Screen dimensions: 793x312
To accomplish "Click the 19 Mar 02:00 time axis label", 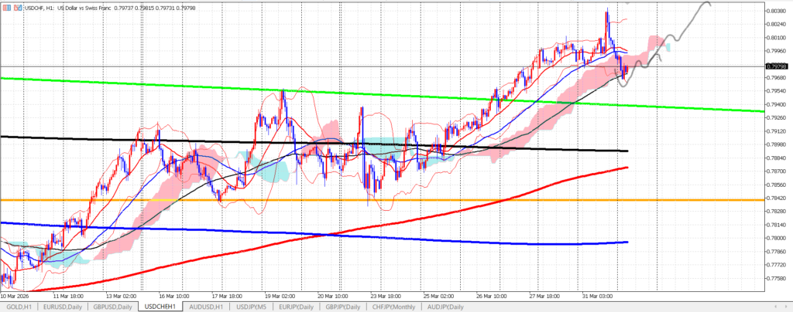I will 280,296.
